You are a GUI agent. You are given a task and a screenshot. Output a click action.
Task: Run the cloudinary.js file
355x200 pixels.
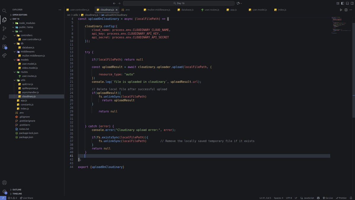341,9
